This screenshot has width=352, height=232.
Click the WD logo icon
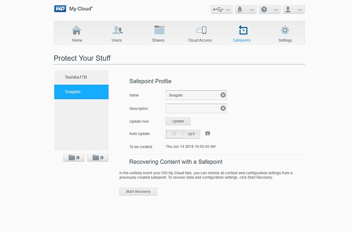[x=60, y=9]
